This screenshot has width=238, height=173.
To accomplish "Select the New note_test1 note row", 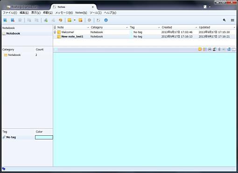I will [145, 37].
